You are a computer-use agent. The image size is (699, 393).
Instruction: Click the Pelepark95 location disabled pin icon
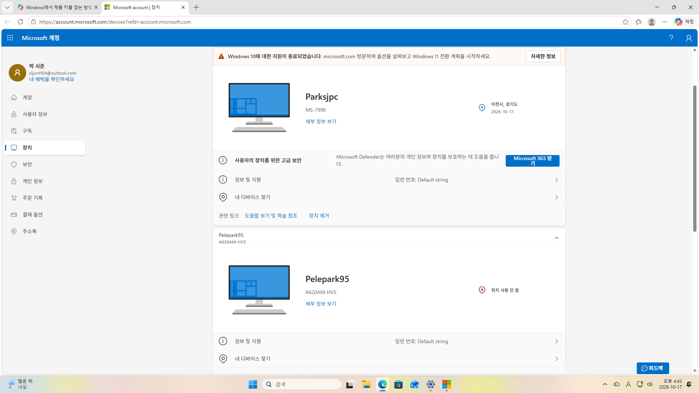482,290
